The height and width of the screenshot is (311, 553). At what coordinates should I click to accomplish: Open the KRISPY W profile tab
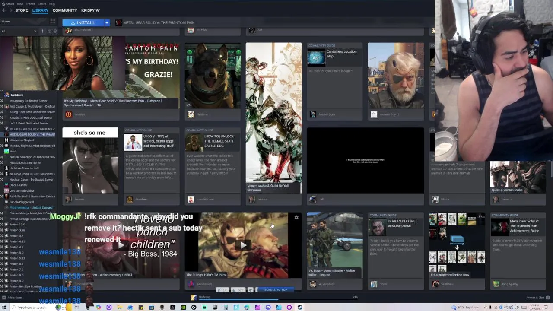90,10
